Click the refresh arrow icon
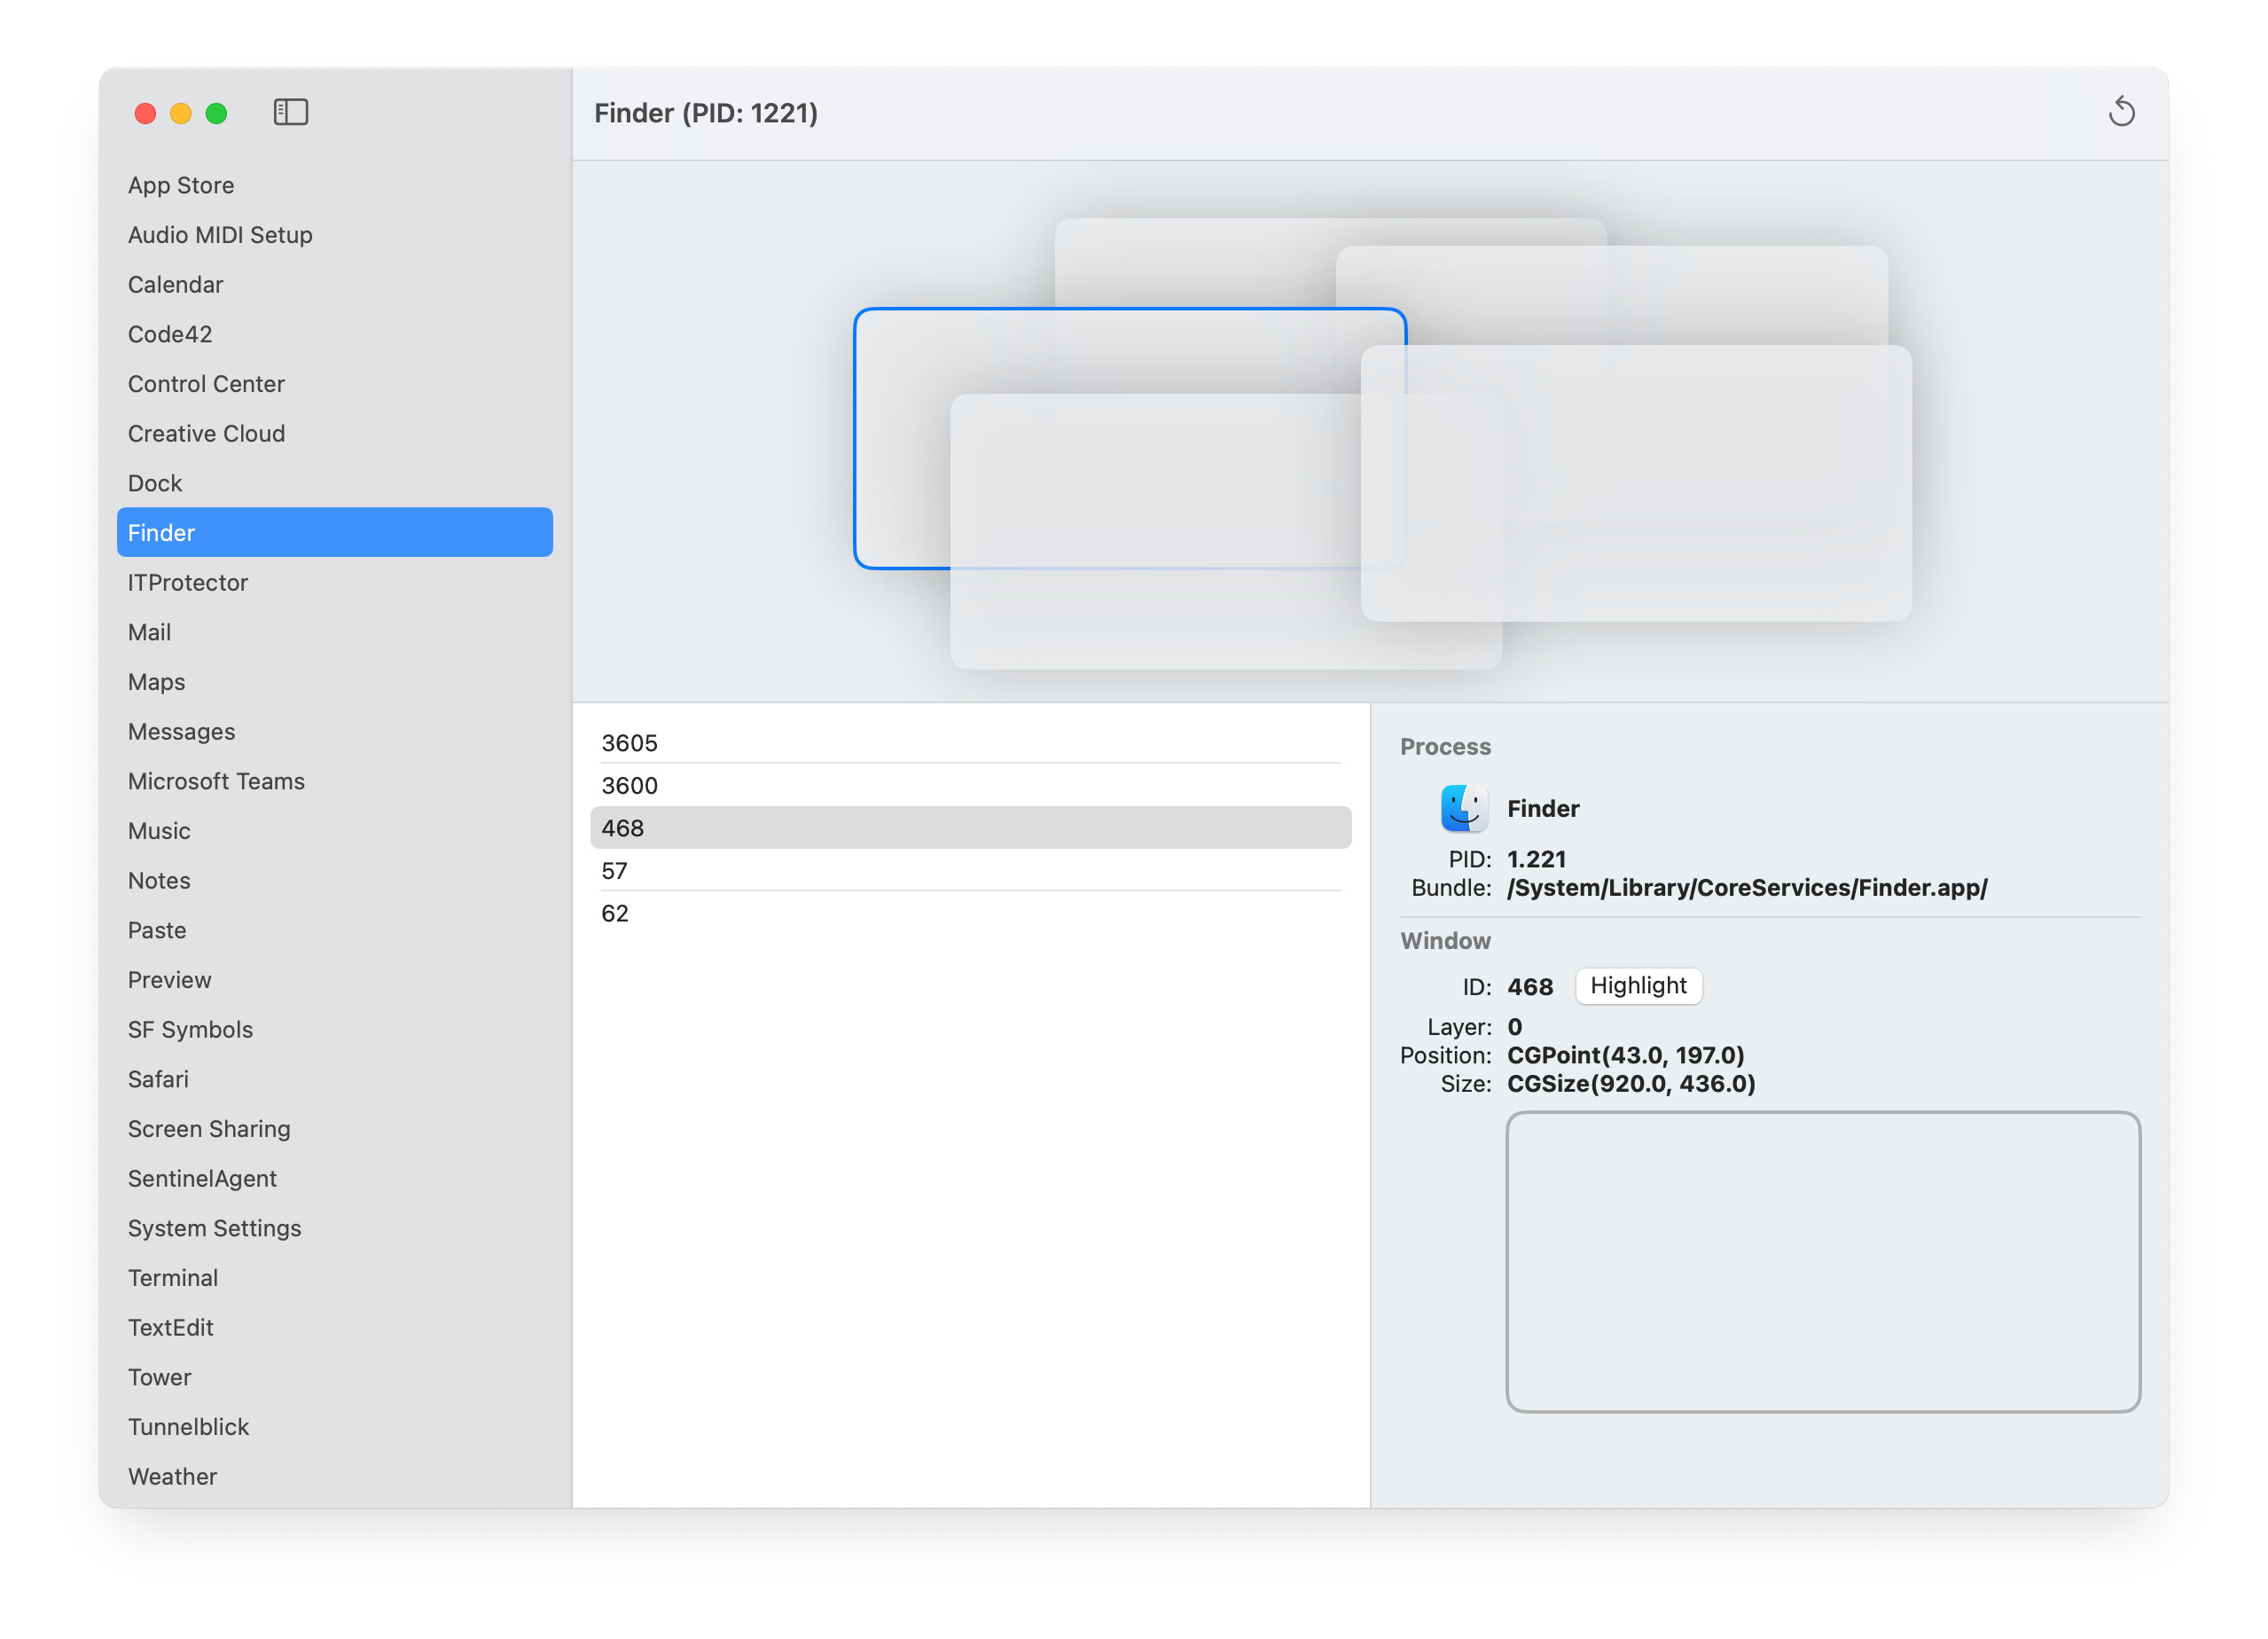Viewport: 2268px width, 1639px height. coord(2121,112)
